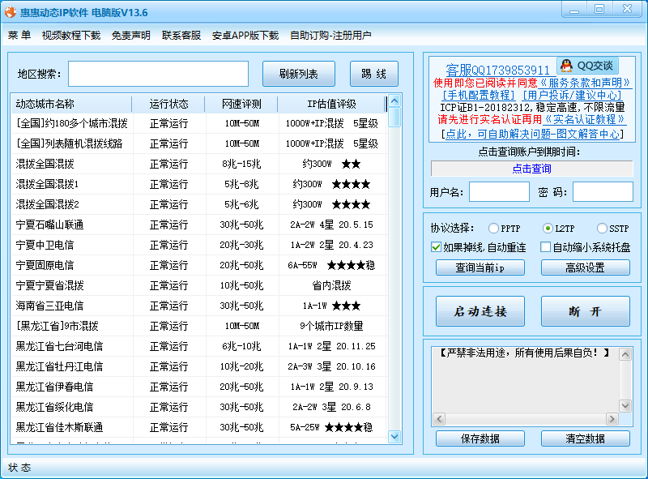Viewport: 648px width, 479px height.
Task: Select row [全国]列表随机混拨线路
Action: (198, 143)
